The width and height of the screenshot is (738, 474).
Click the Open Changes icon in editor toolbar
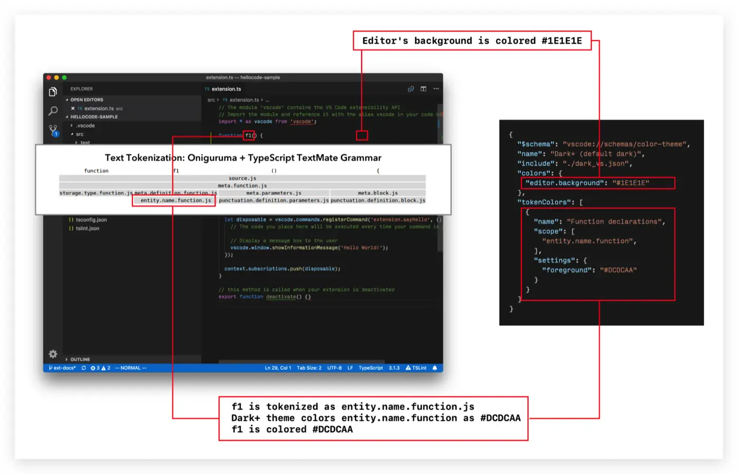click(x=411, y=89)
